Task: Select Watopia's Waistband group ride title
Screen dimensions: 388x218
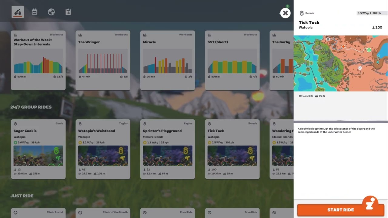Action: pyautogui.click(x=96, y=131)
